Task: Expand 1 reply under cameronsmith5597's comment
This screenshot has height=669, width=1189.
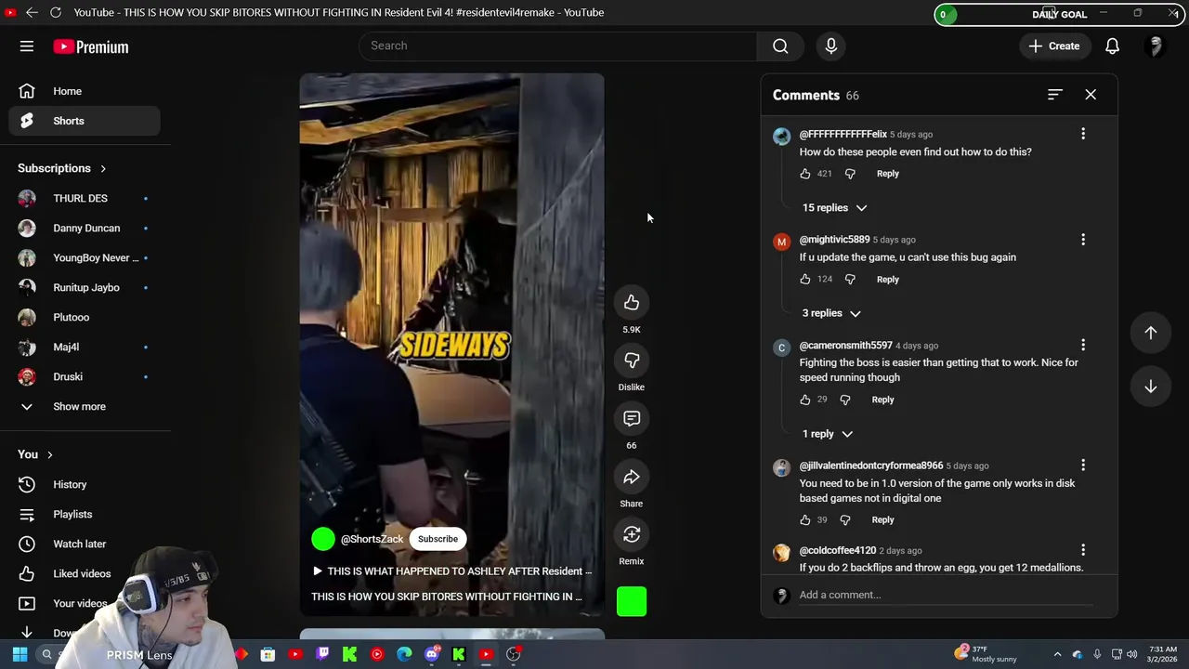Action: click(827, 434)
